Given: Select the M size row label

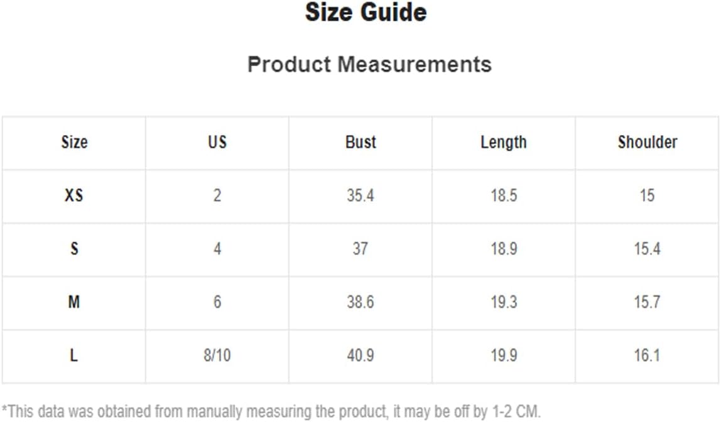Looking at the screenshot, I should 74,302.
